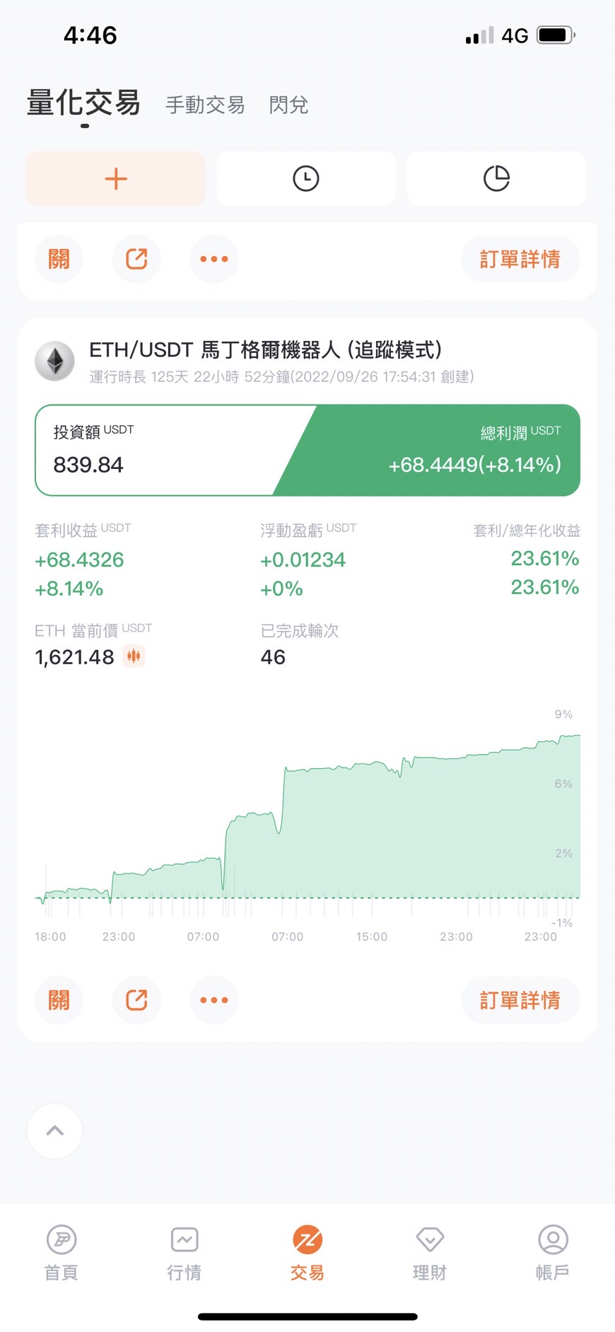Expand more options (three dots) on ETH bot
This screenshot has height=1332, width=615.
point(213,1000)
